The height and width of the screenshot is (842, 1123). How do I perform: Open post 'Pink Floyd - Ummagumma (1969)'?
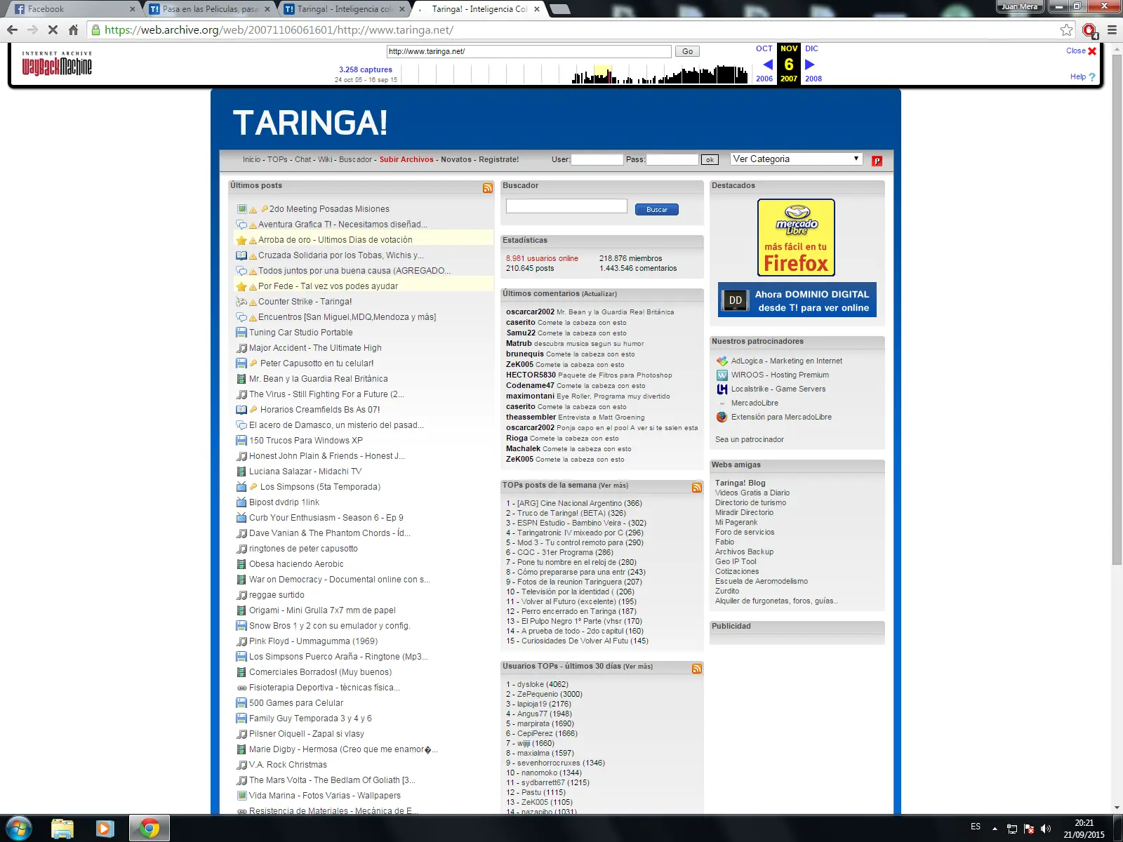tap(313, 641)
